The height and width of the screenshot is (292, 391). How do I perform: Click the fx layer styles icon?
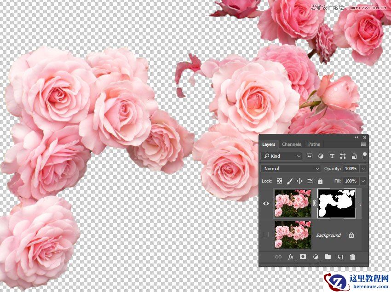point(290,257)
